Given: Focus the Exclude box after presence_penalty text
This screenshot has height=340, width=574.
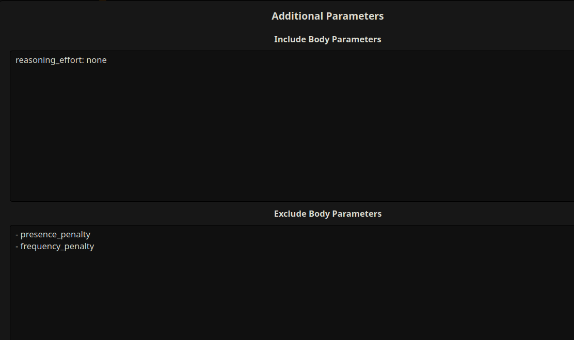Looking at the screenshot, I should pyautogui.click(x=91, y=234).
